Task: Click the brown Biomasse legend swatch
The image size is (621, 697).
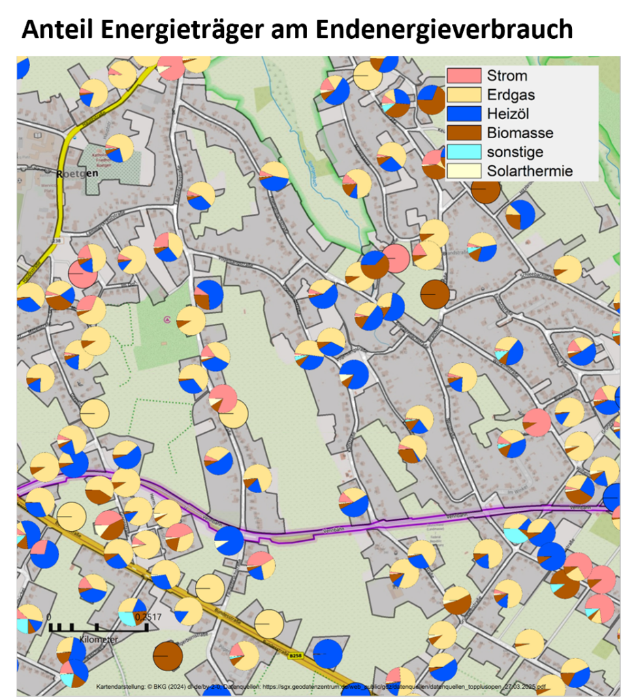Action: 464,133
